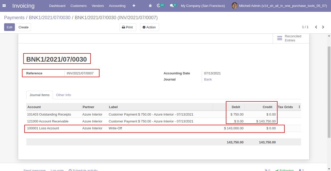Click the Create button

coord(24,27)
